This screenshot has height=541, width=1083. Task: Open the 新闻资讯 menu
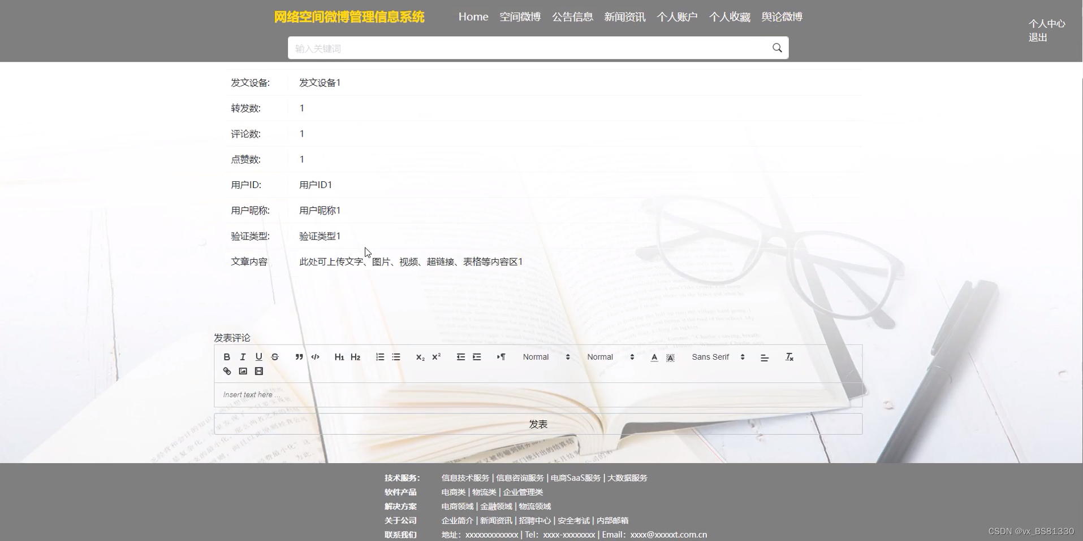point(625,17)
